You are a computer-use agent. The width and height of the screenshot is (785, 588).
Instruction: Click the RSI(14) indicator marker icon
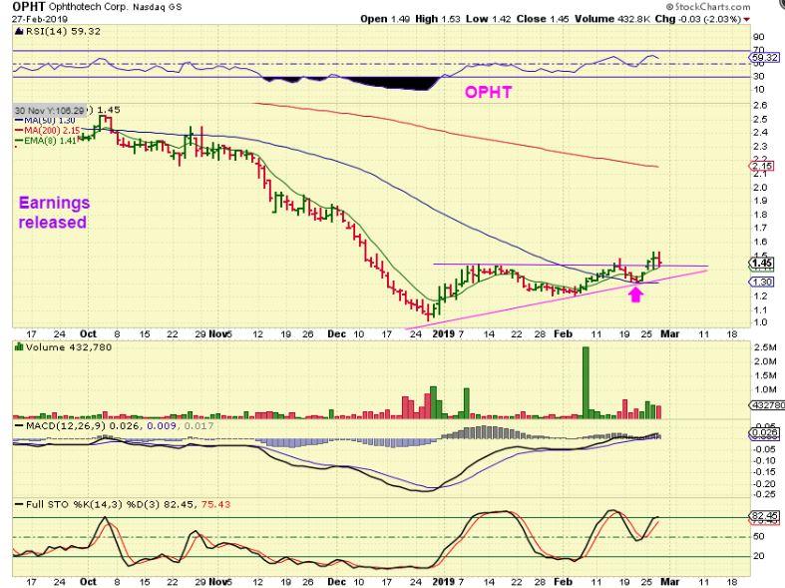pyautogui.click(x=19, y=31)
